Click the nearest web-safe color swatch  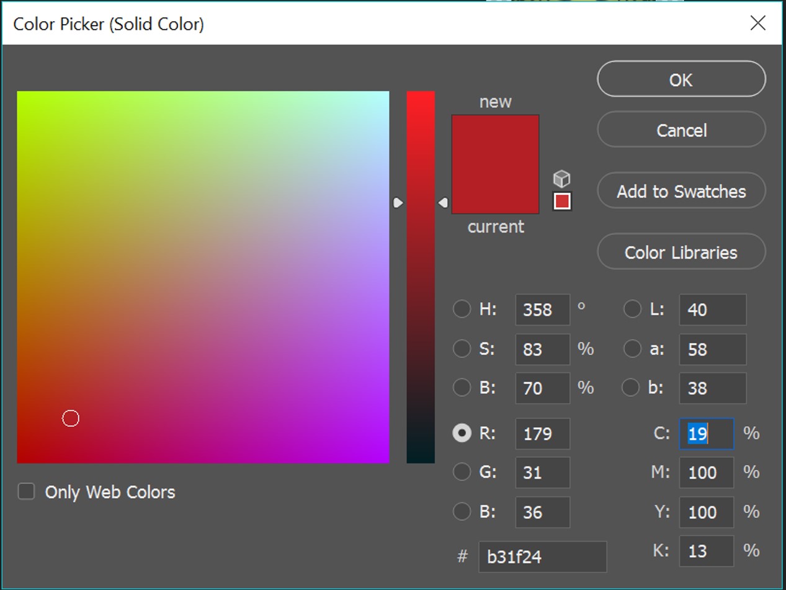click(562, 202)
